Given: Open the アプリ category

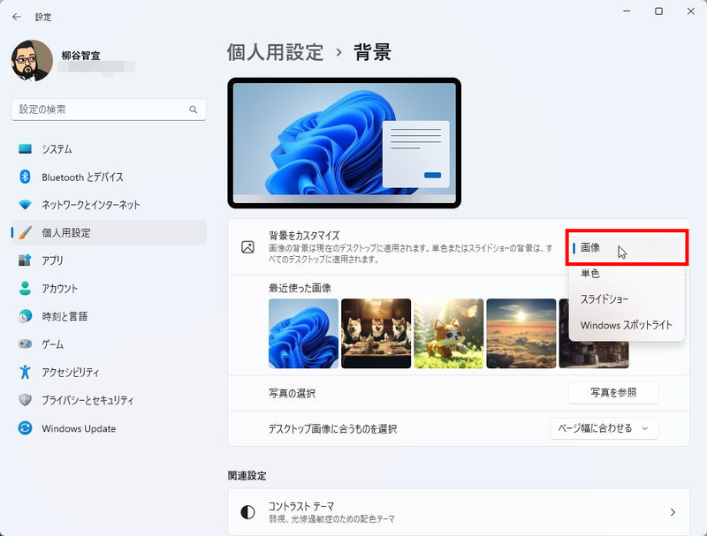Looking at the screenshot, I should (x=109, y=260).
